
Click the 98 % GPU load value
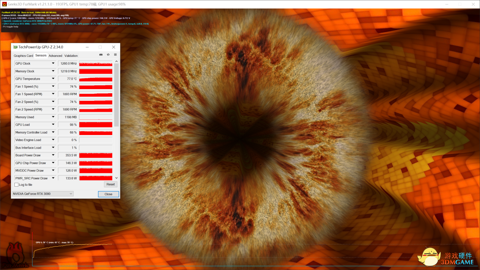click(x=68, y=125)
